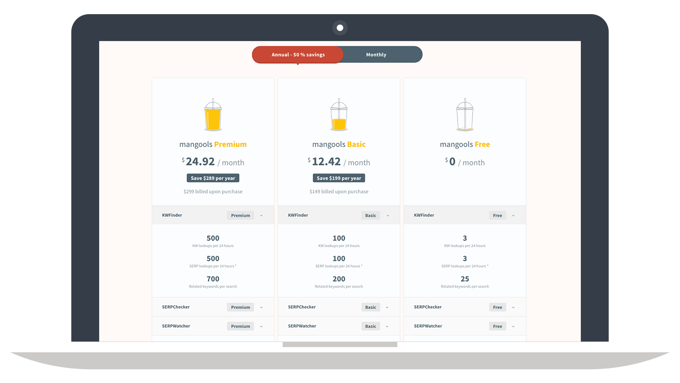680x383 pixels.
Task: Expand SERPWatcher in Basic plan
Action: tap(387, 326)
